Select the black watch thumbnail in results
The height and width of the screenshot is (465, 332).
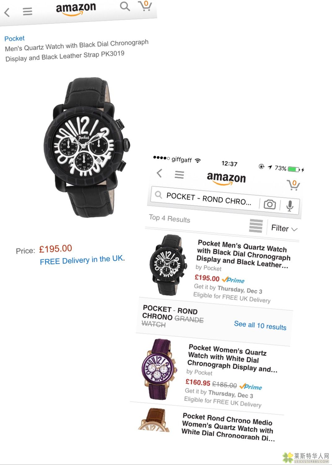pos(168,265)
